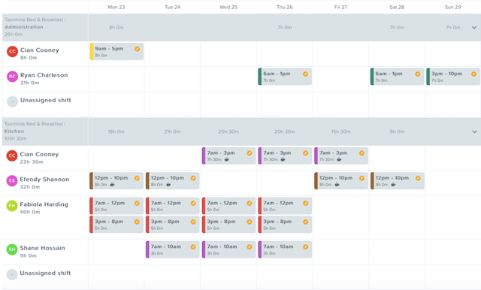Click the Taormina Bed & Breakfast / Kitchen header
Image resolution: width=481 pixels, height=290 pixels.
tap(35, 128)
